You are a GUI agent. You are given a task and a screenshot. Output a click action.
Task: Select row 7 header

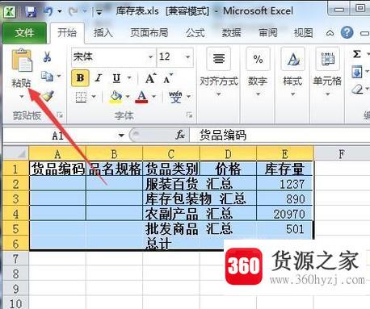15,259
